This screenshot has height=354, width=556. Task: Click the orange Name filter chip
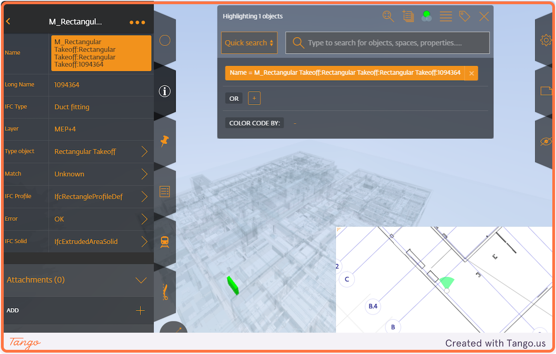point(345,73)
